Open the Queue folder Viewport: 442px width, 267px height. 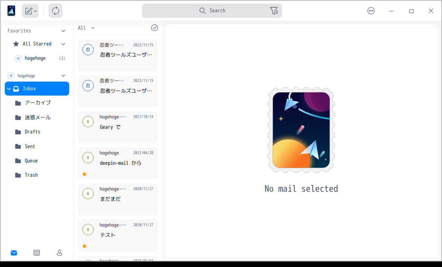tap(37, 161)
